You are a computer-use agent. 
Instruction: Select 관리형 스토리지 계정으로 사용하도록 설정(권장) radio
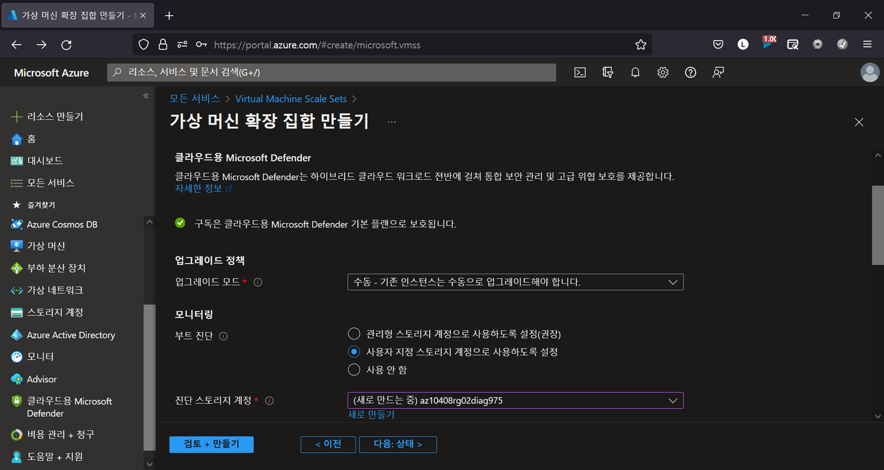pyautogui.click(x=354, y=334)
